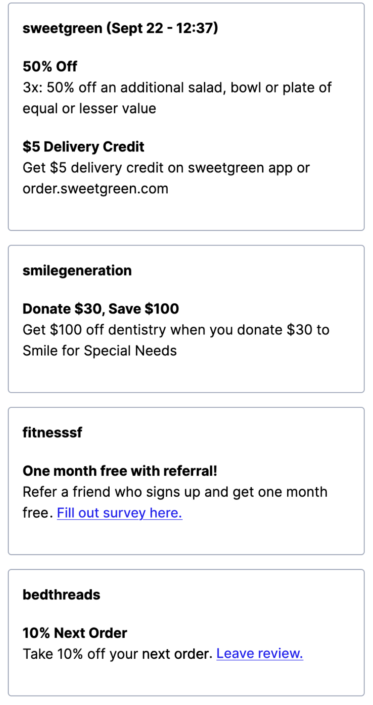Click the 3x: 50% off additional salad text
373x705 pixels.
[177, 88]
